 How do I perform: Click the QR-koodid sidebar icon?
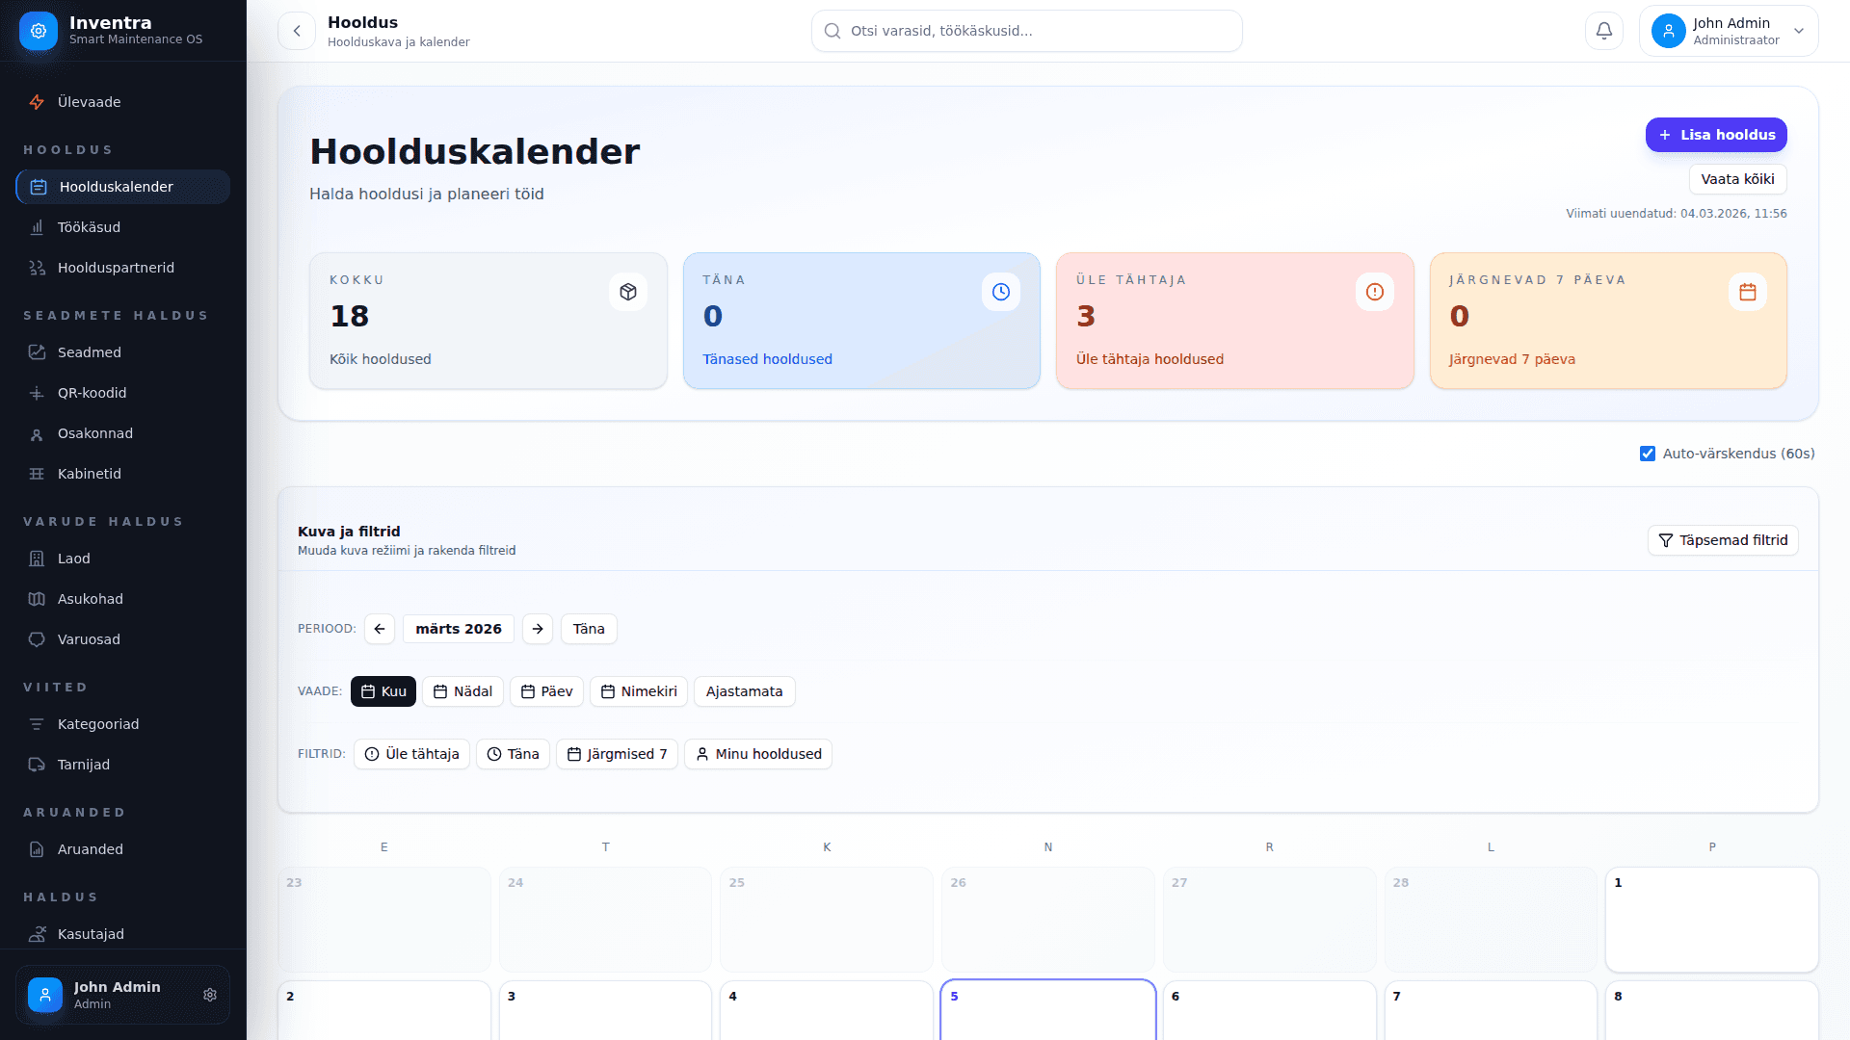[x=37, y=393]
